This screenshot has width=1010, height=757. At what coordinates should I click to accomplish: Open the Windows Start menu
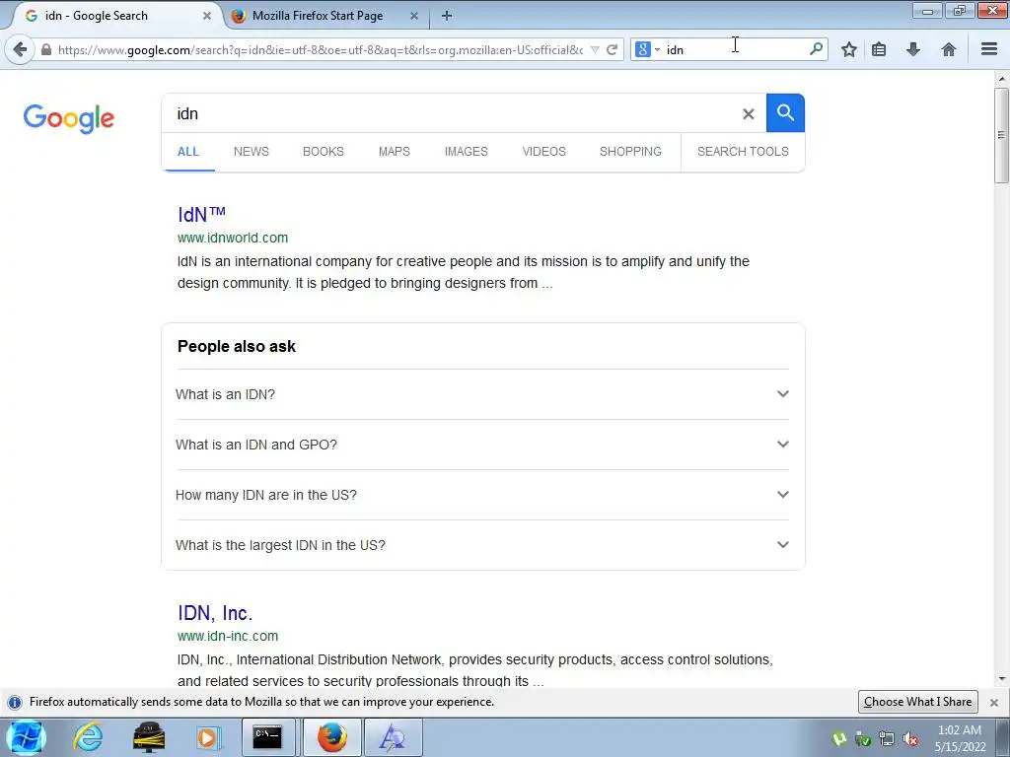26,737
